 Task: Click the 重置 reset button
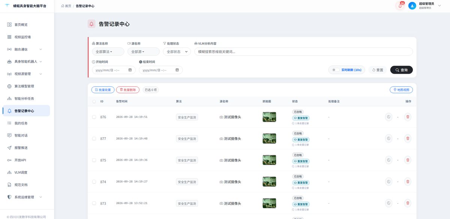click(377, 70)
